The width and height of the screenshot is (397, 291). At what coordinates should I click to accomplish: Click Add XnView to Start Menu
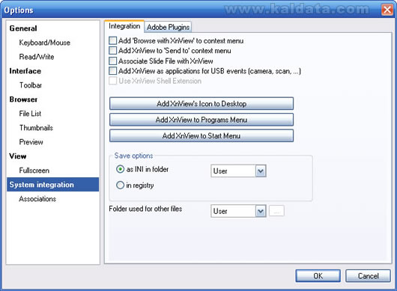pos(201,135)
